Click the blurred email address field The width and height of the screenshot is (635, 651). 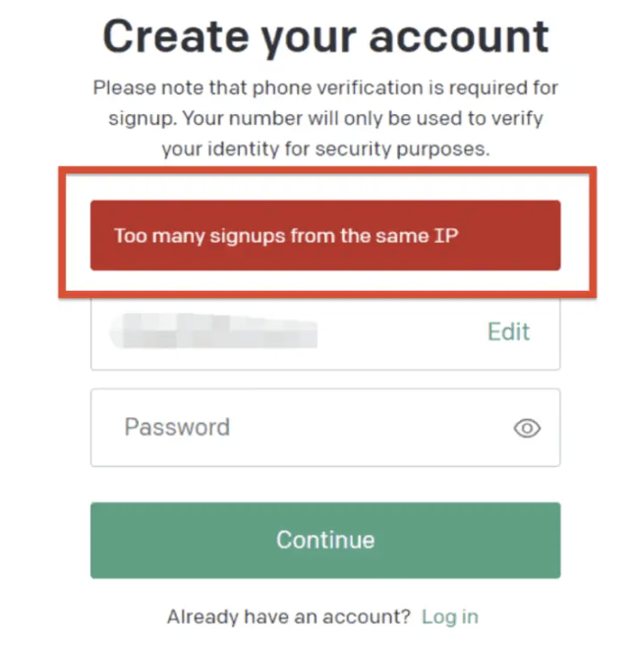285,332
